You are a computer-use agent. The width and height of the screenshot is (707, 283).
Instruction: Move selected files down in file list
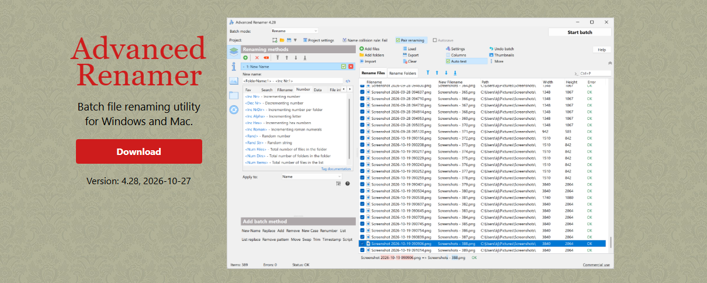(x=446, y=73)
